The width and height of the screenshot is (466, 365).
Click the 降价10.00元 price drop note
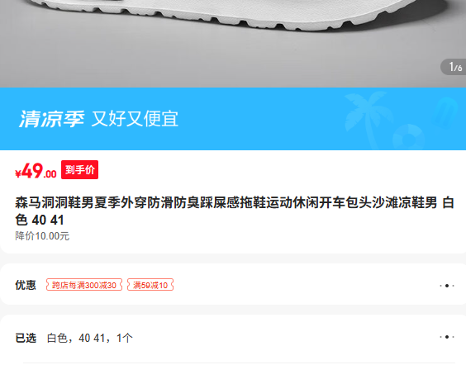coord(42,236)
